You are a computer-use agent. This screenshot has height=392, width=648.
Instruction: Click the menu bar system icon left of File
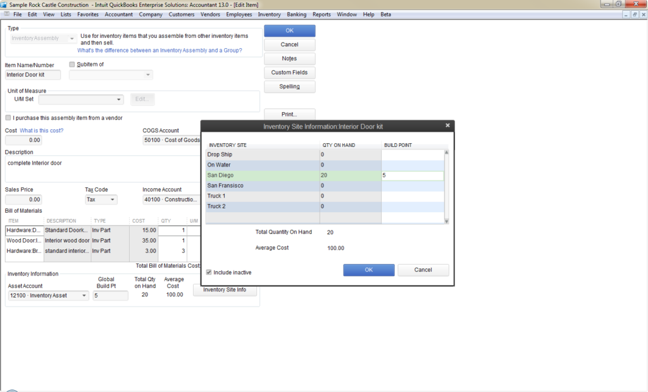[x=6, y=14]
